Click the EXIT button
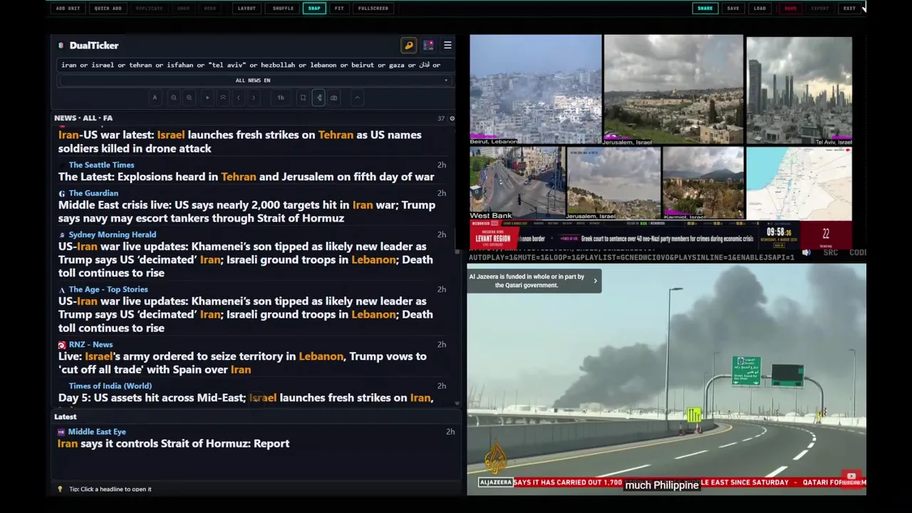This screenshot has width=912, height=513. click(x=849, y=9)
